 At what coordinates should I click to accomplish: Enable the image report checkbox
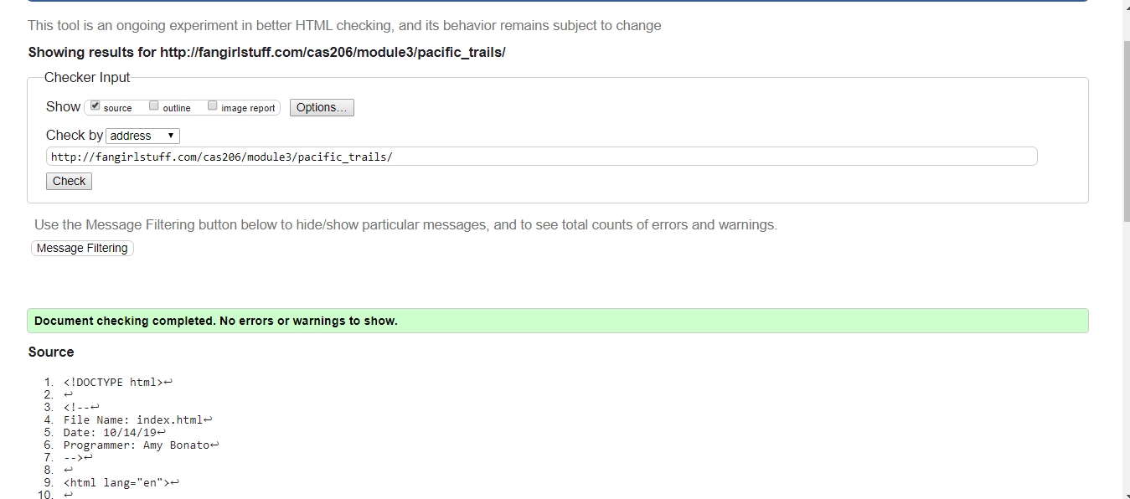coord(213,106)
